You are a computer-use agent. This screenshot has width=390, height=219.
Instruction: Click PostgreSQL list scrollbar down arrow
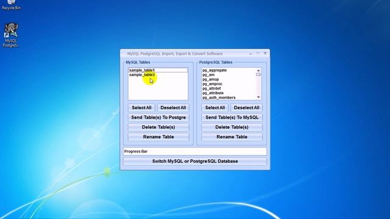tap(258, 97)
